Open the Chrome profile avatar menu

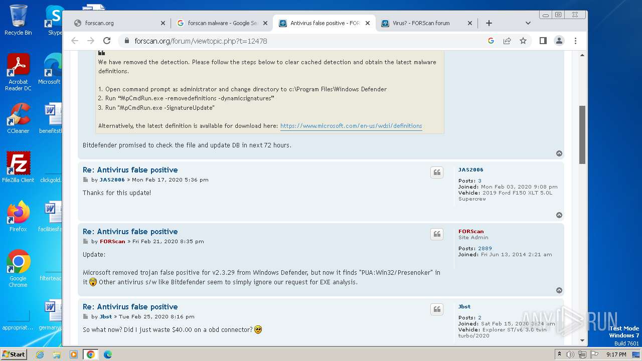point(559,41)
